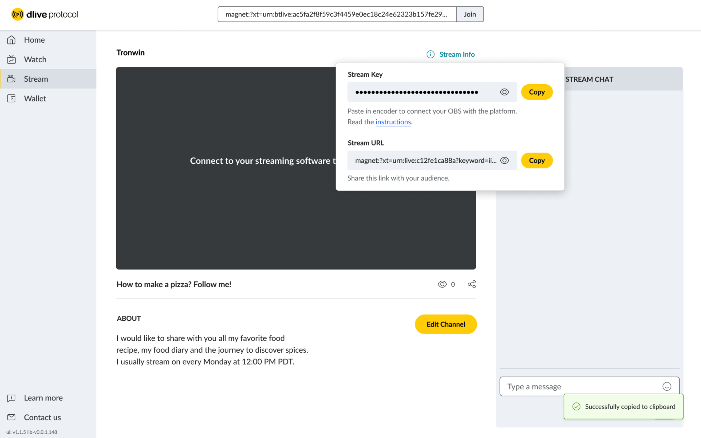The image size is (701, 438).
Task: Click the Watch TV icon
Action: click(x=11, y=59)
